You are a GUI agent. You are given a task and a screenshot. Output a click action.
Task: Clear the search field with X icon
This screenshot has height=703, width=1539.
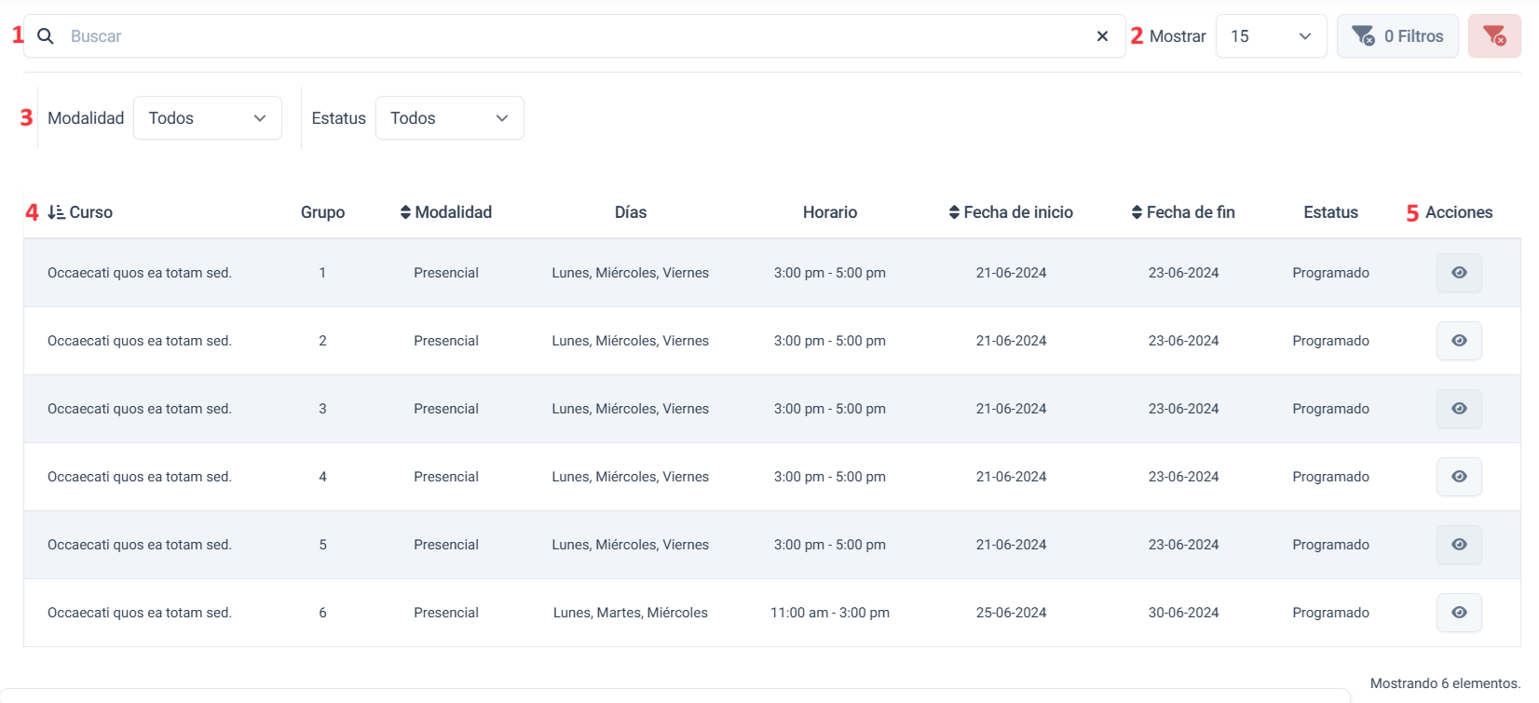click(1102, 36)
